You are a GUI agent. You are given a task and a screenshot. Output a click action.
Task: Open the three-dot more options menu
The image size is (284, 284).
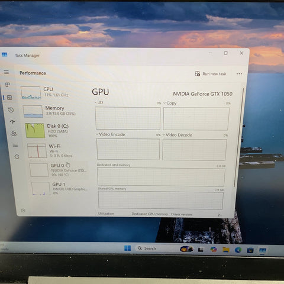click(x=239, y=74)
